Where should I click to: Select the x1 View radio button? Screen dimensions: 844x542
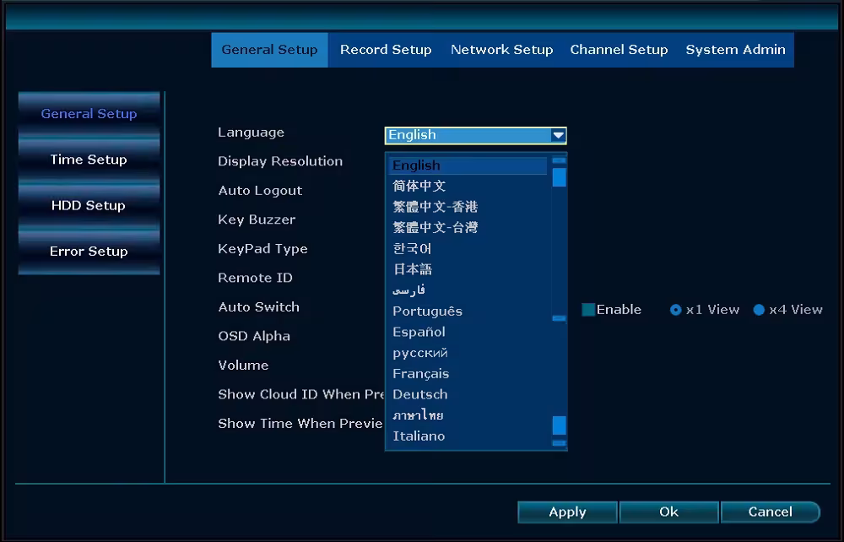(675, 310)
